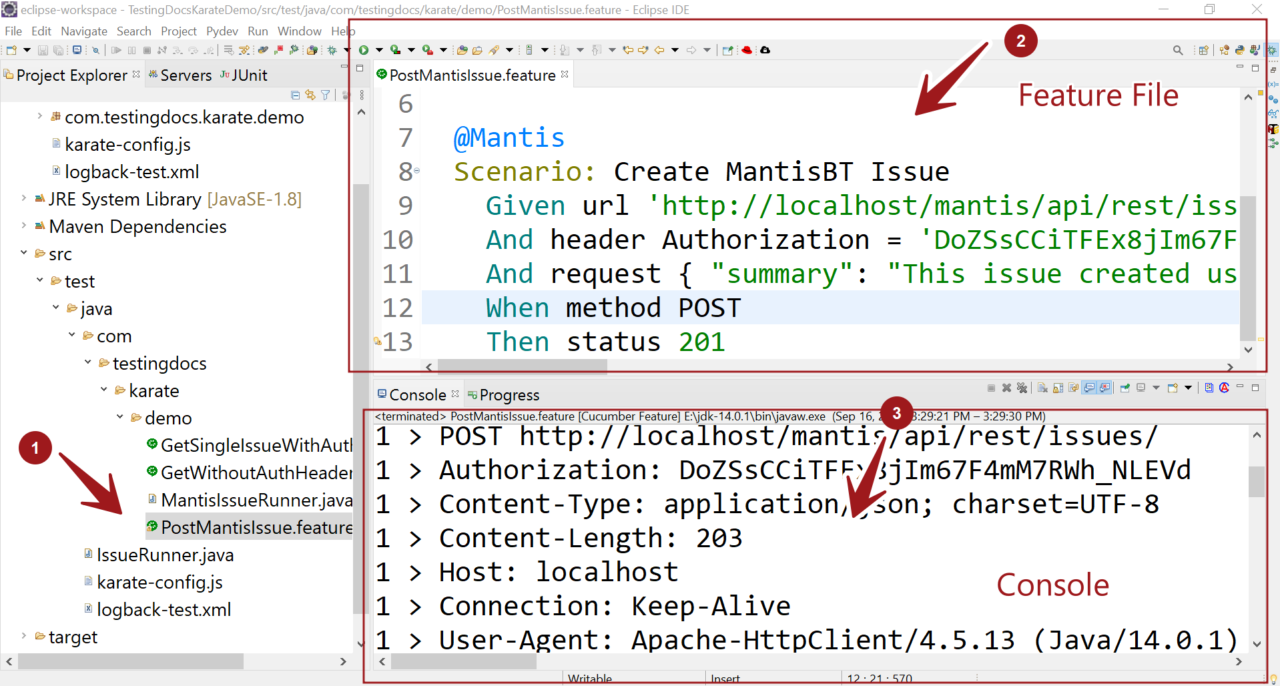This screenshot has height=686, width=1280.
Task: Click Remove All Terminated Launches icon
Action: click(1022, 388)
